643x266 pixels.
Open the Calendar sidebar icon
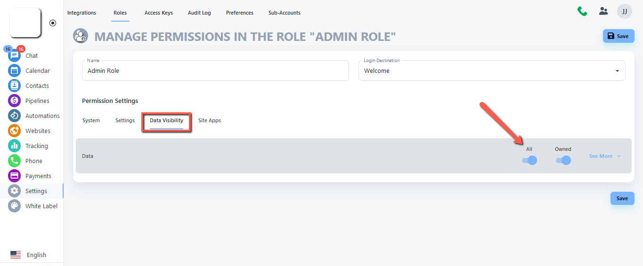coord(15,70)
